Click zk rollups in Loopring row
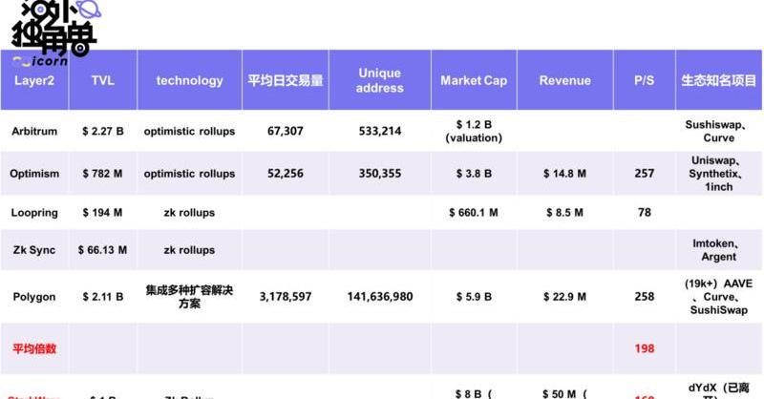 [189, 213]
